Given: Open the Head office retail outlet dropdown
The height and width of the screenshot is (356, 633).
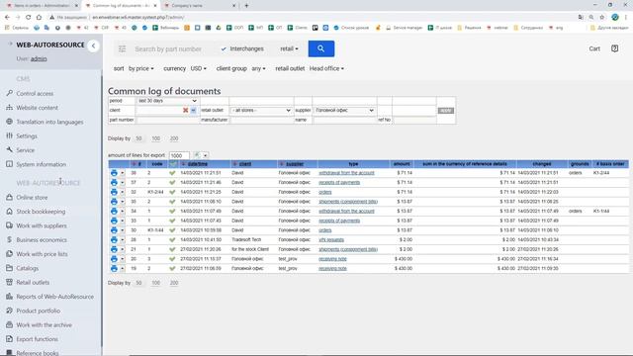Looking at the screenshot, I should pos(326,68).
